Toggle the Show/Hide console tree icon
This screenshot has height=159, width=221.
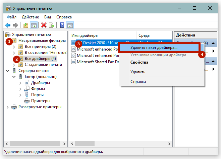pyautogui.click(x=34, y=25)
